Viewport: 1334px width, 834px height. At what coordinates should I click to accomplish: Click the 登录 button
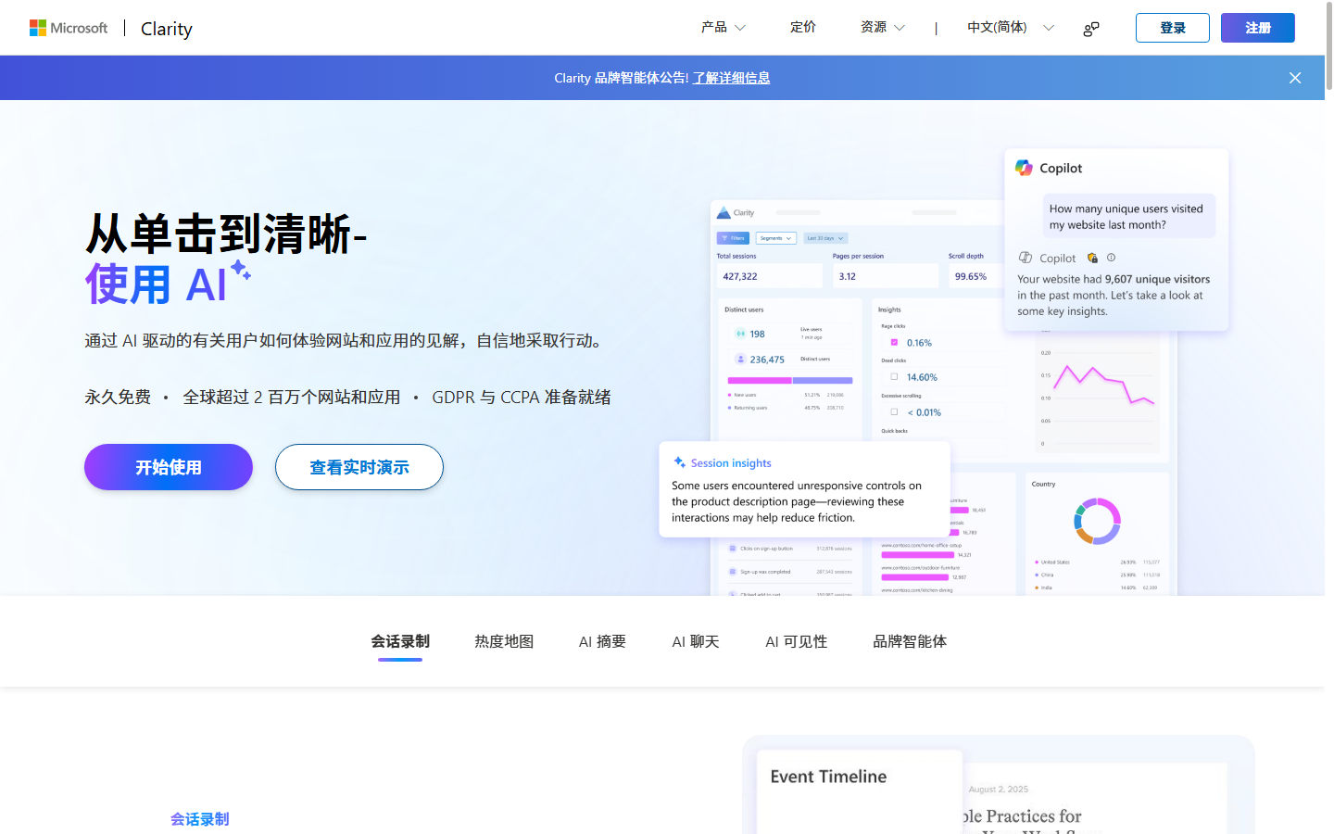1173,28
